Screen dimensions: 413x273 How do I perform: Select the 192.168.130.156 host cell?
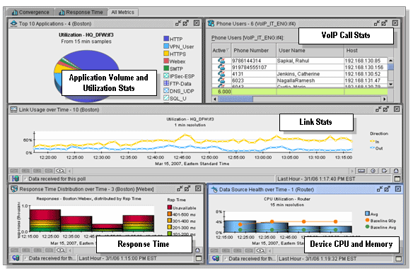point(366,67)
